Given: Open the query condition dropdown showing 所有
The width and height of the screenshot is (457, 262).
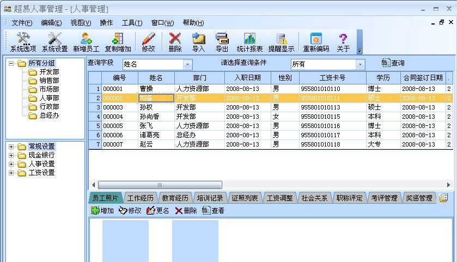Looking at the screenshot, I should pos(359,64).
